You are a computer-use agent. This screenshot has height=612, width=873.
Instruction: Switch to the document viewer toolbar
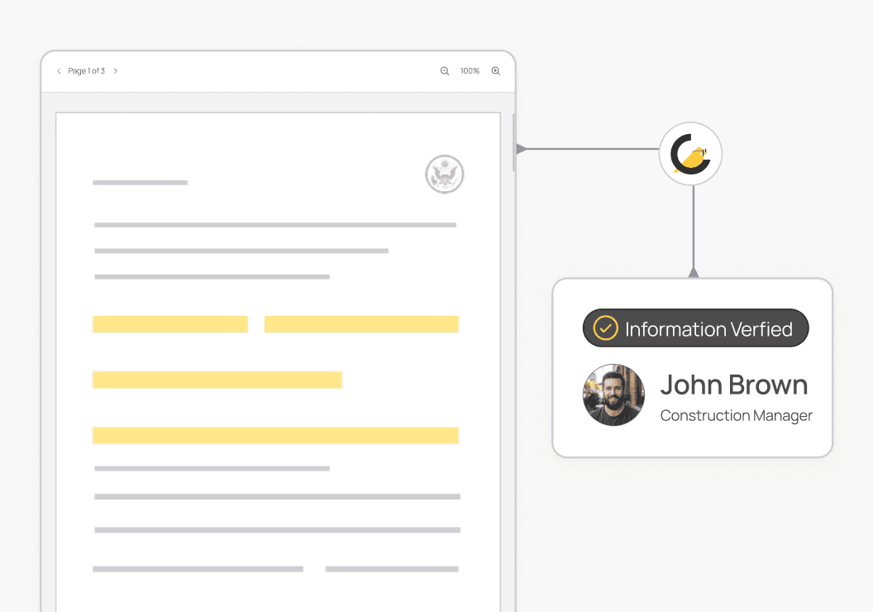[x=277, y=71]
